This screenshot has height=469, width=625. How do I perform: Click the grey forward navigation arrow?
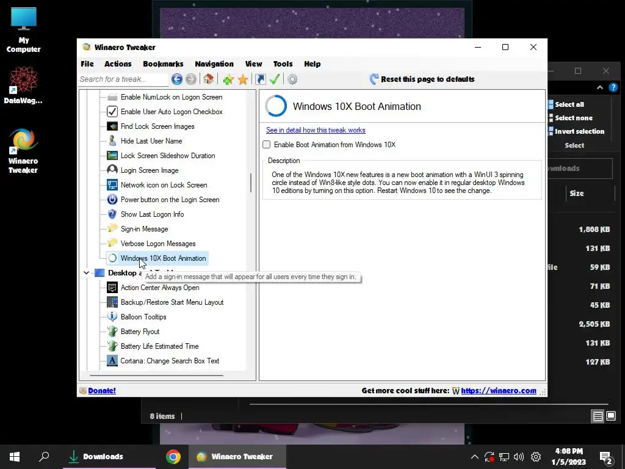click(191, 79)
